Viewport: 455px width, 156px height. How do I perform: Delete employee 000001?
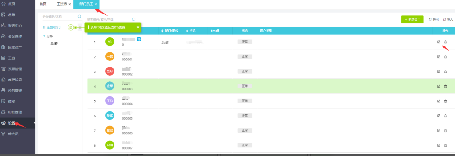445,57
